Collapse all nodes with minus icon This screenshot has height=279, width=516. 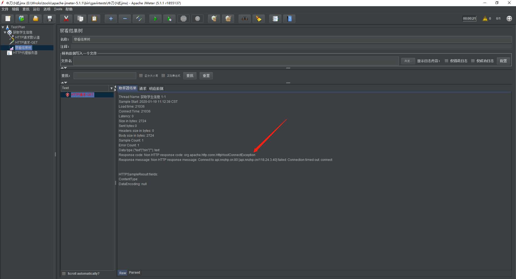[x=125, y=19]
